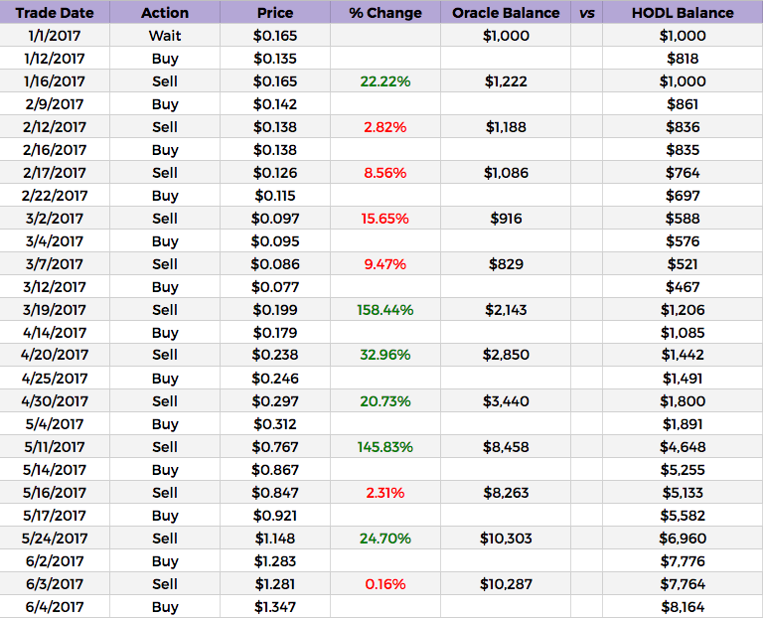The height and width of the screenshot is (618, 763).
Task: Click the $1,188 Oracle balance cell
Action: pyautogui.click(x=506, y=127)
